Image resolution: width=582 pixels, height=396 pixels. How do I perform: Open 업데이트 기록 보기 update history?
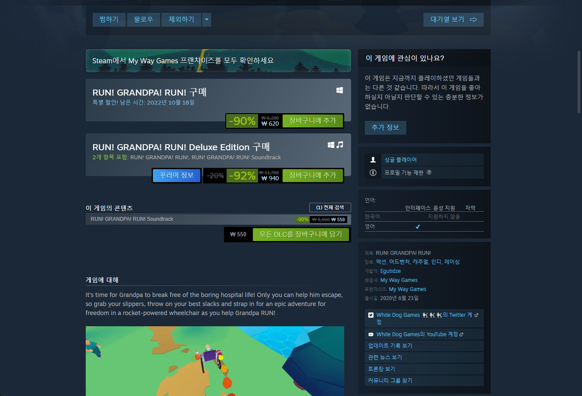point(424,346)
